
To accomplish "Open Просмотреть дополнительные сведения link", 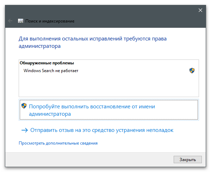I will (x=58, y=143).
